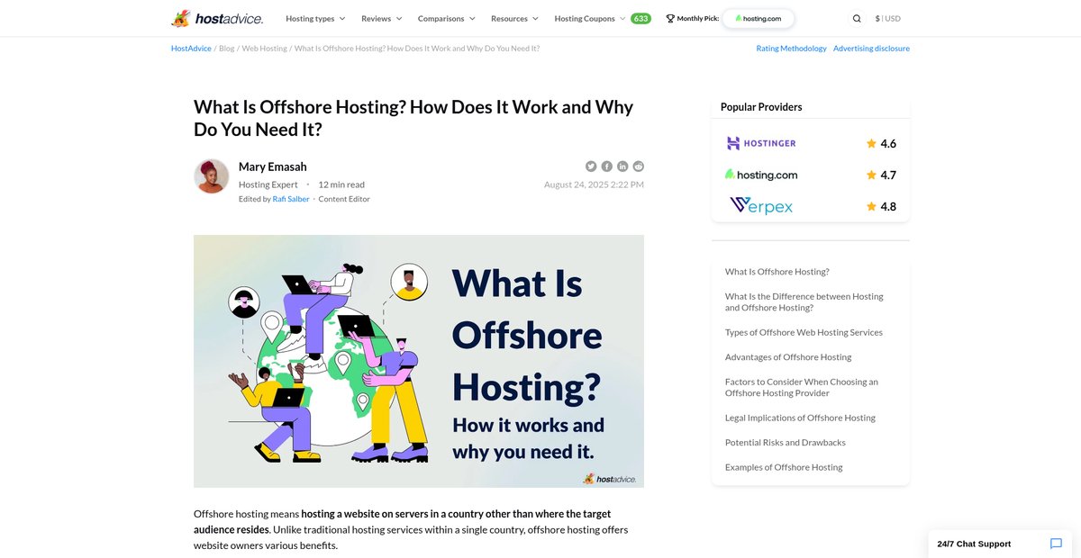The width and height of the screenshot is (1081, 558).
Task: Share article via Facebook icon
Action: (x=607, y=166)
